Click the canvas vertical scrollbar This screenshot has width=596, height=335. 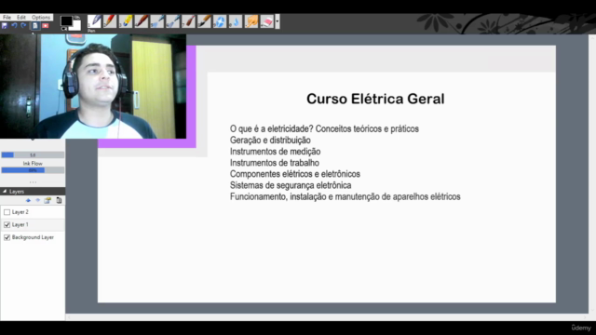click(x=592, y=174)
